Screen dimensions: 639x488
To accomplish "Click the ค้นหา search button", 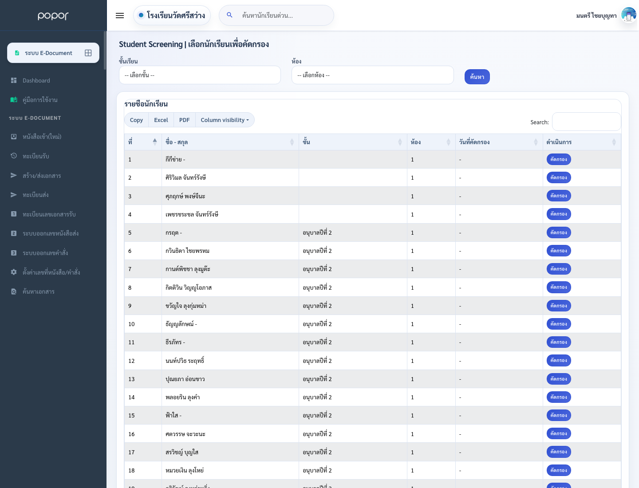I will coord(477,77).
